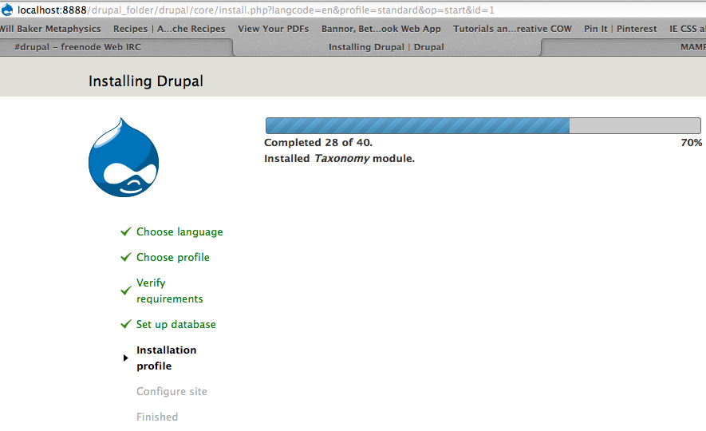The height and width of the screenshot is (431, 706).
Task: Click the Set up database step
Action: click(x=176, y=324)
